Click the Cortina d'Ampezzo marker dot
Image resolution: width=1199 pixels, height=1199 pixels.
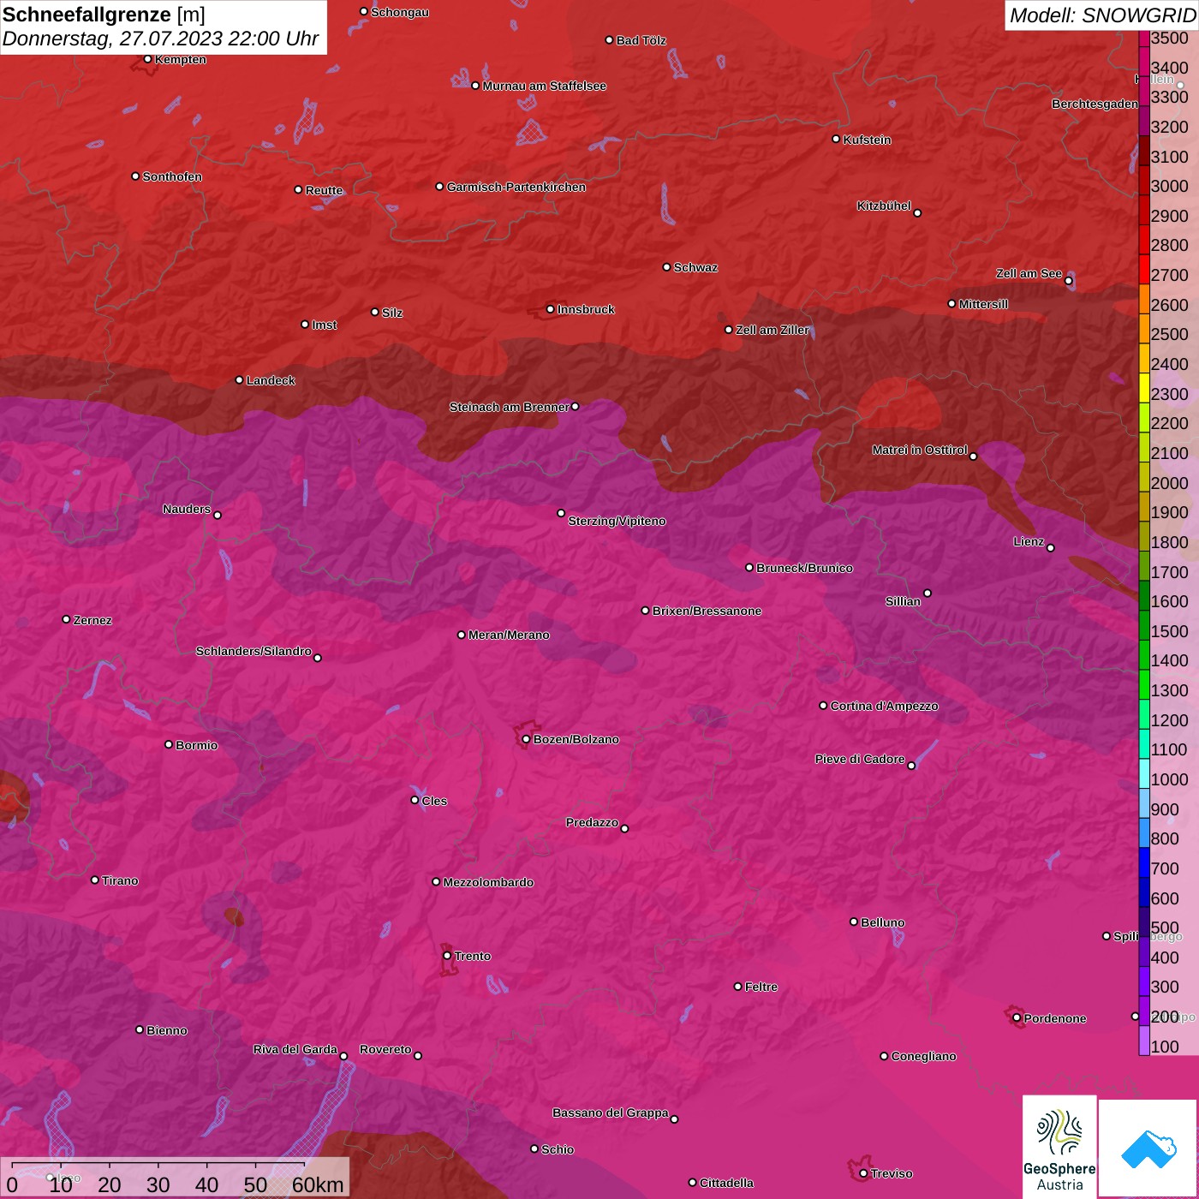(823, 706)
